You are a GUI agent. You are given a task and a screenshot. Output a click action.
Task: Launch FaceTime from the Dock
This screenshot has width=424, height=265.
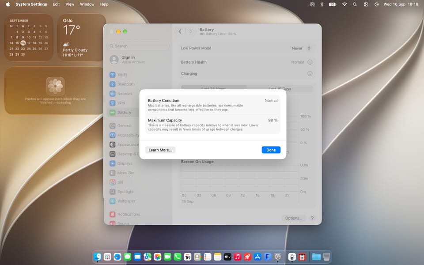coord(167,257)
